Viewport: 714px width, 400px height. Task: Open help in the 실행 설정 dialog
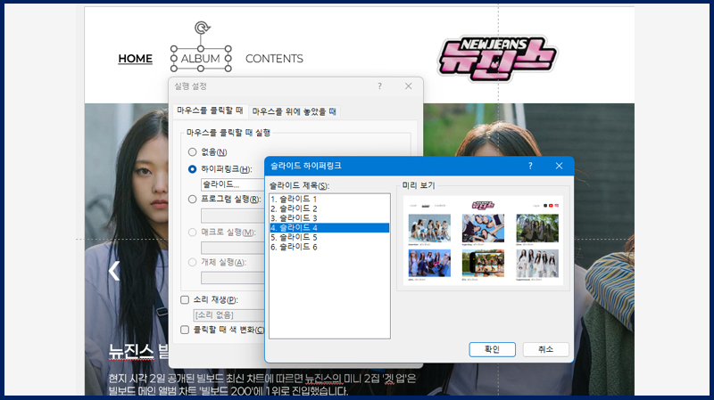pyautogui.click(x=379, y=86)
